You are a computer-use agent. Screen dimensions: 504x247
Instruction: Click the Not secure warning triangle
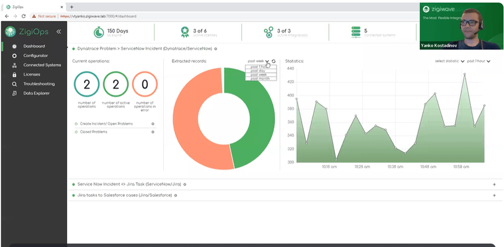34,16
